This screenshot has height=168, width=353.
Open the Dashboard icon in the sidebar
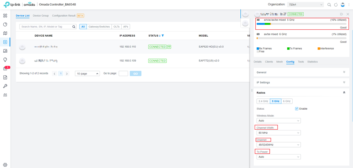[x=5, y=15]
